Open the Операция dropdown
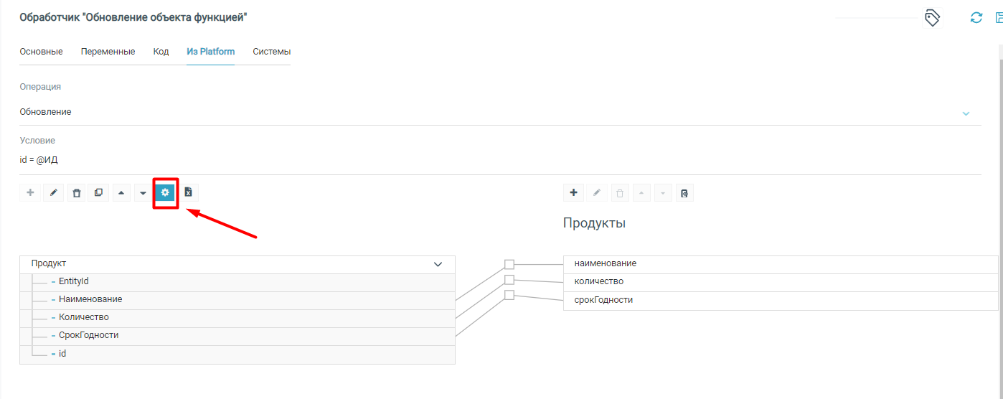This screenshot has width=1003, height=399. pos(965,113)
